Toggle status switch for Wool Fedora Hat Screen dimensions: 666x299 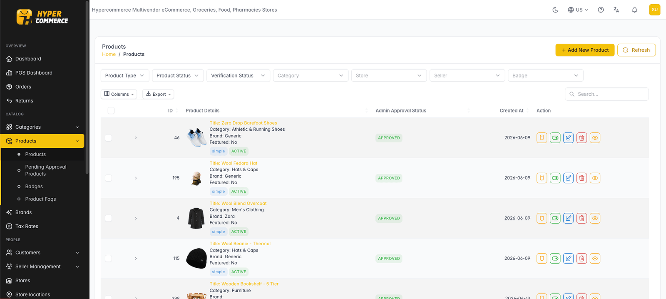click(555, 178)
